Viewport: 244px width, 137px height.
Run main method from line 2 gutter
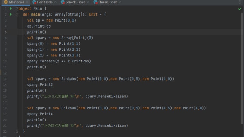point(11,14)
